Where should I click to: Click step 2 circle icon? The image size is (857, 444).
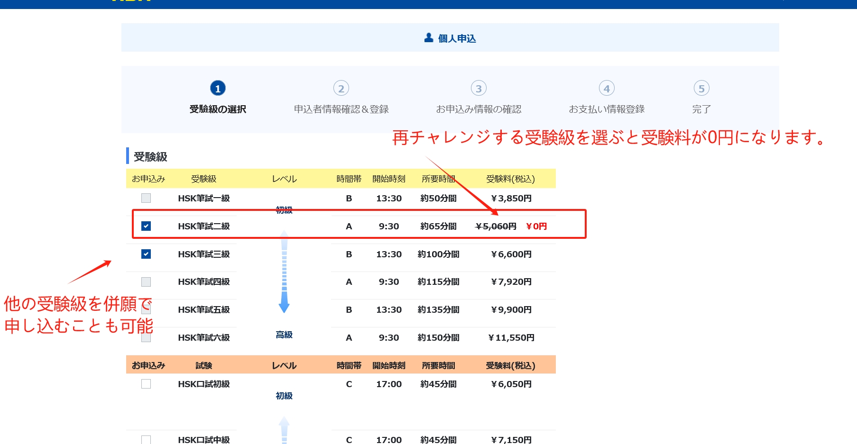point(341,88)
